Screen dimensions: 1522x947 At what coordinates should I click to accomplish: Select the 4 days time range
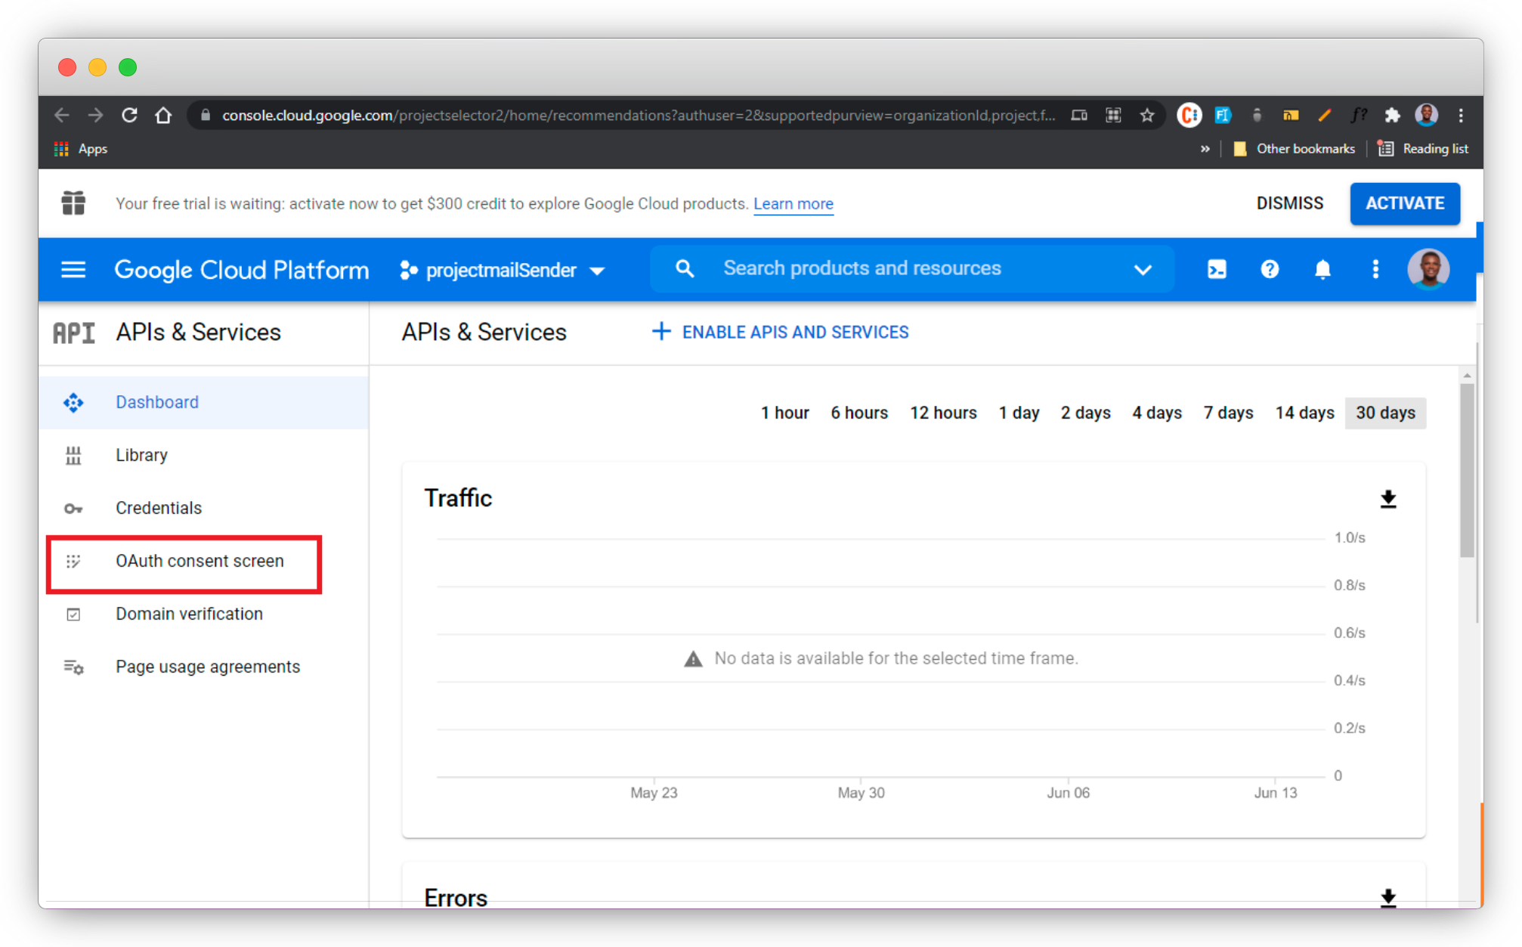pyautogui.click(x=1157, y=413)
